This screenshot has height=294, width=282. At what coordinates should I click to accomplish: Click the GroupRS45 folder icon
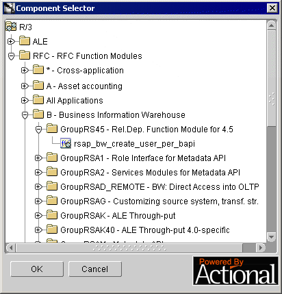[52, 129]
